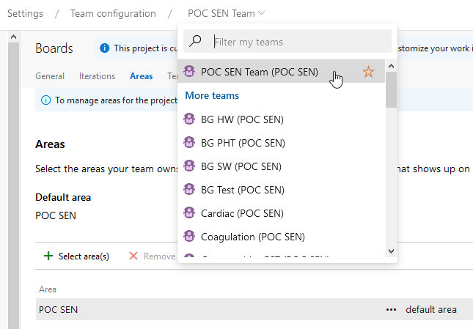Select the POC SEN area row
473x329 pixels.
[x=254, y=309]
